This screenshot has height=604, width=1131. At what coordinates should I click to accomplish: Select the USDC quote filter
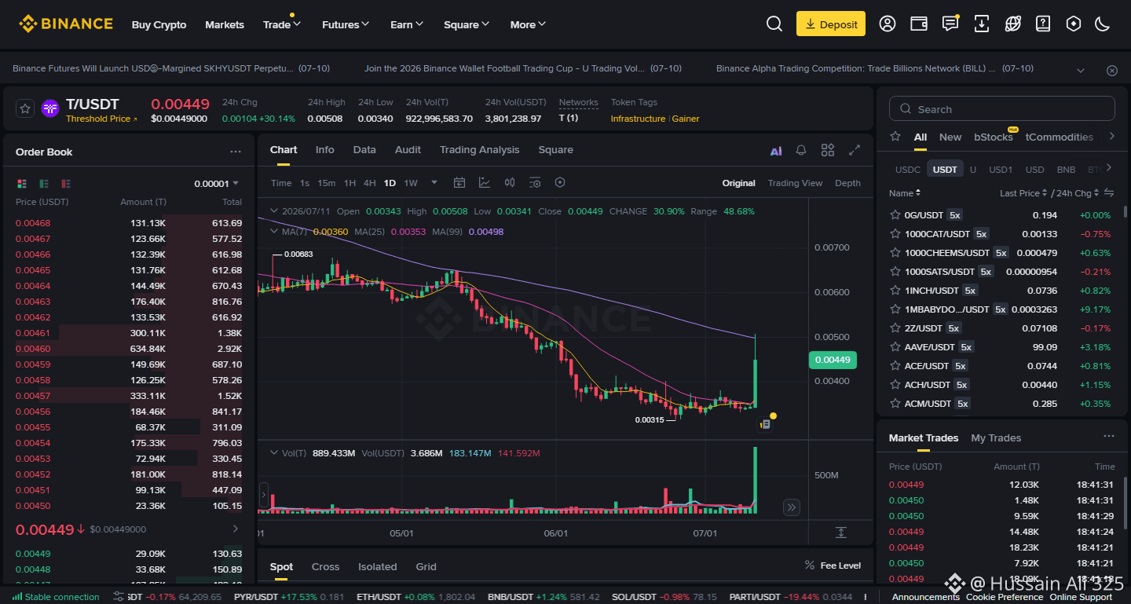908,169
